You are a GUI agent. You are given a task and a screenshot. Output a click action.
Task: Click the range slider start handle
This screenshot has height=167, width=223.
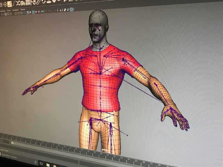[x=12, y=143]
